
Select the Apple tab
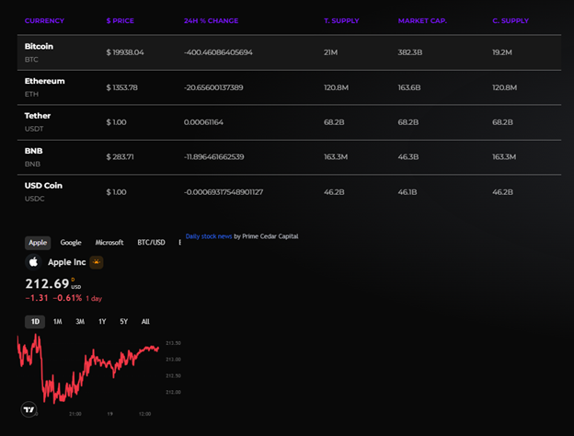click(x=38, y=243)
